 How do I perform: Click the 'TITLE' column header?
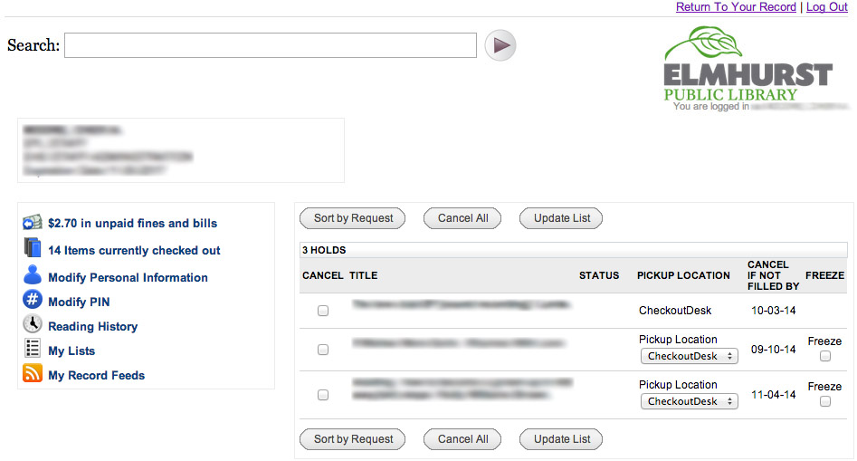364,275
